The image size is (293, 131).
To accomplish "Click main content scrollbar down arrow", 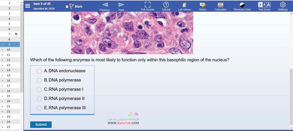I will pyautogui.click(x=291, y=128).
